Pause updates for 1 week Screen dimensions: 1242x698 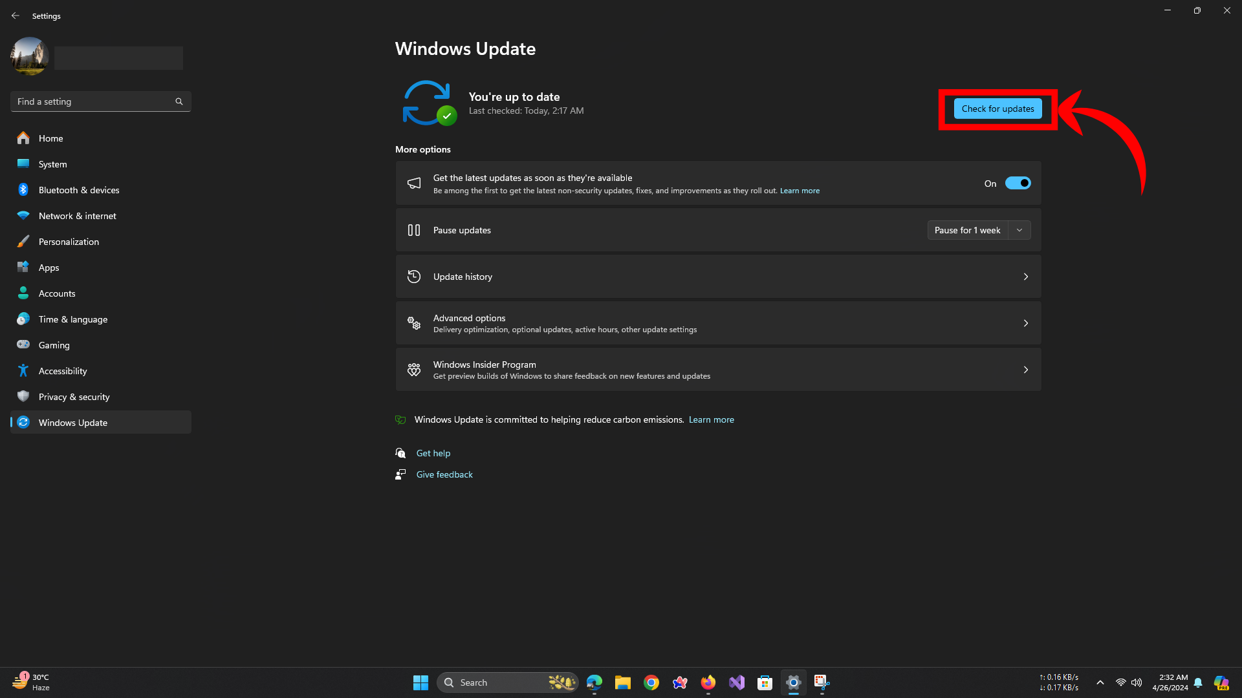coord(967,230)
